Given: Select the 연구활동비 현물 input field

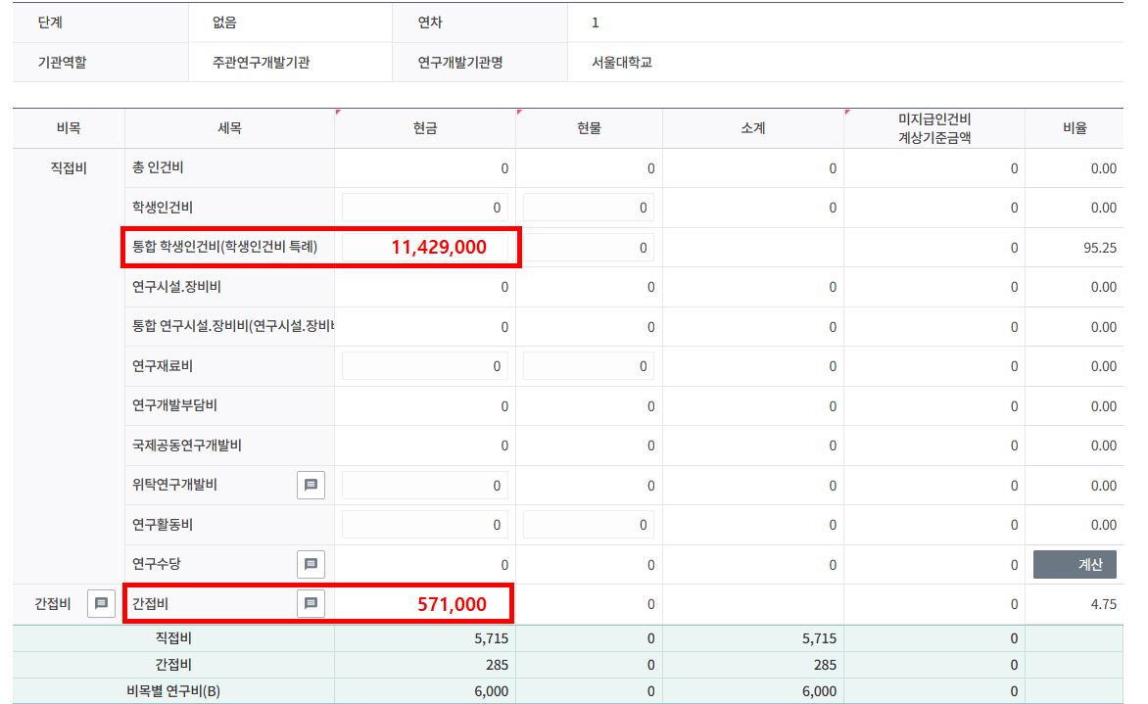Looking at the screenshot, I should coord(589,525).
